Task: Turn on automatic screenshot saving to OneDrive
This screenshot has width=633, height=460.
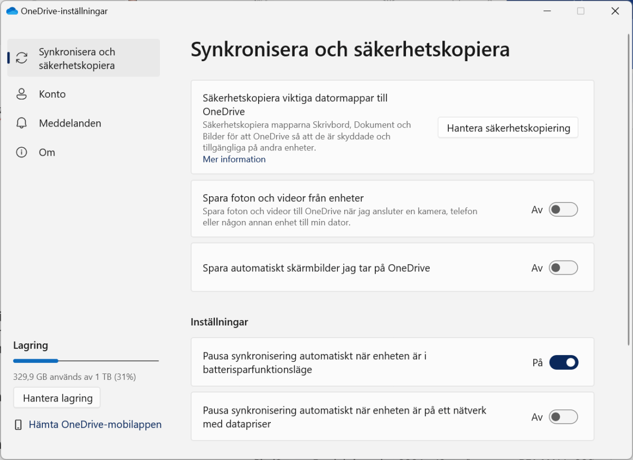Action: pyautogui.click(x=563, y=267)
